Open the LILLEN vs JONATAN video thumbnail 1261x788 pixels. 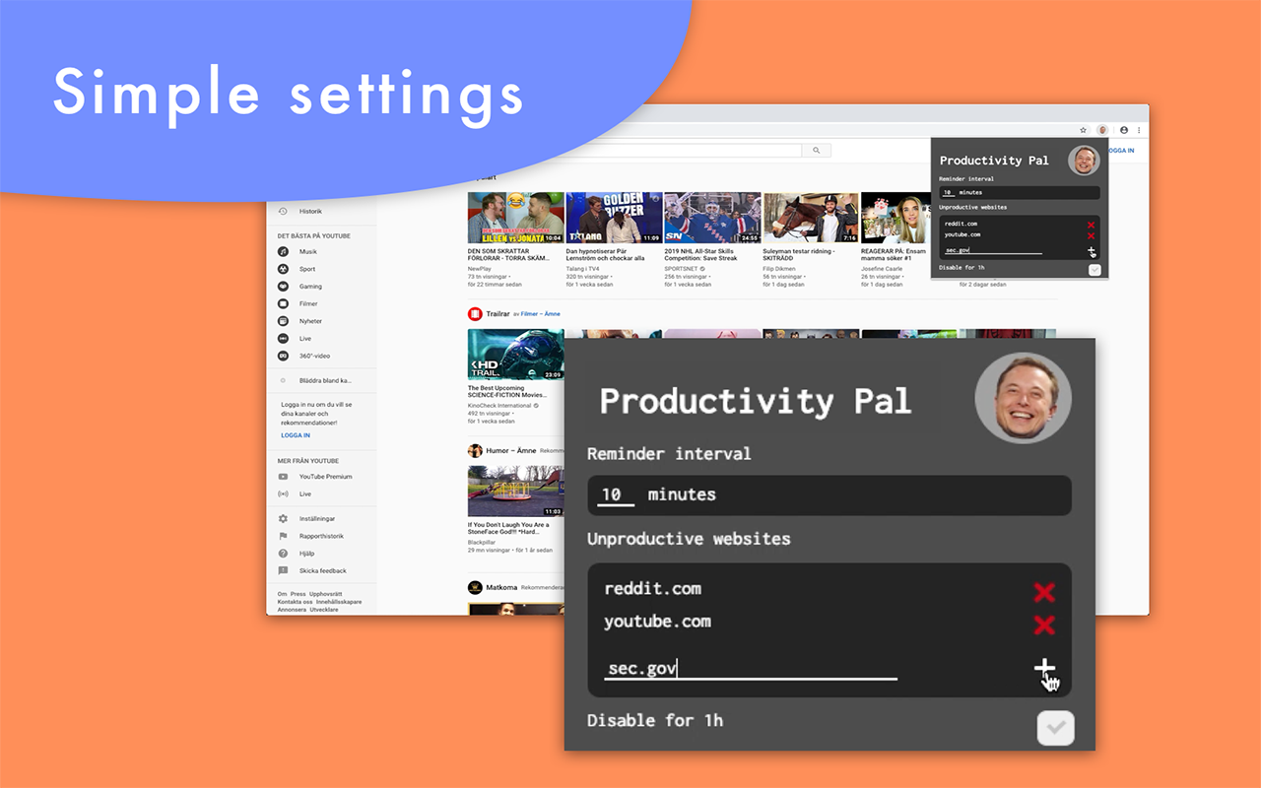click(515, 218)
